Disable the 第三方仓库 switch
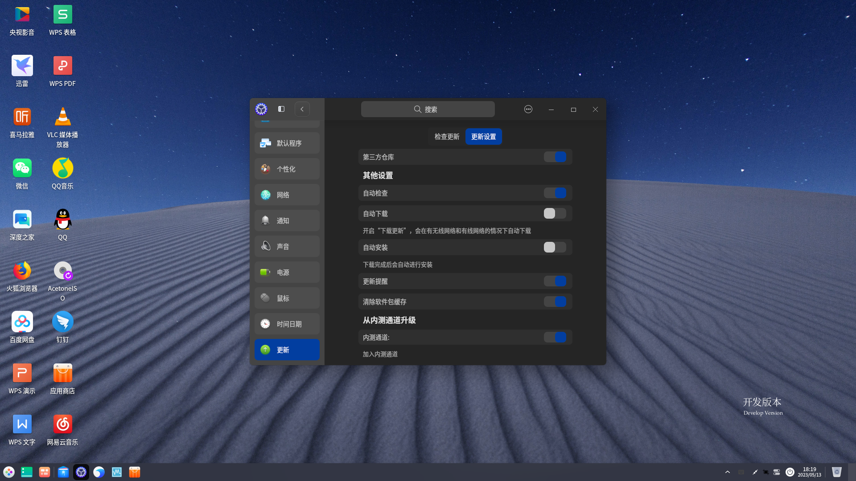856x481 pixels. click(556, 157)
